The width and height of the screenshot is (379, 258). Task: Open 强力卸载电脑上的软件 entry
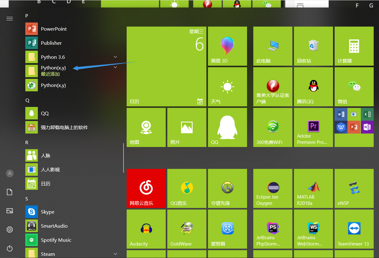(72, 127)
